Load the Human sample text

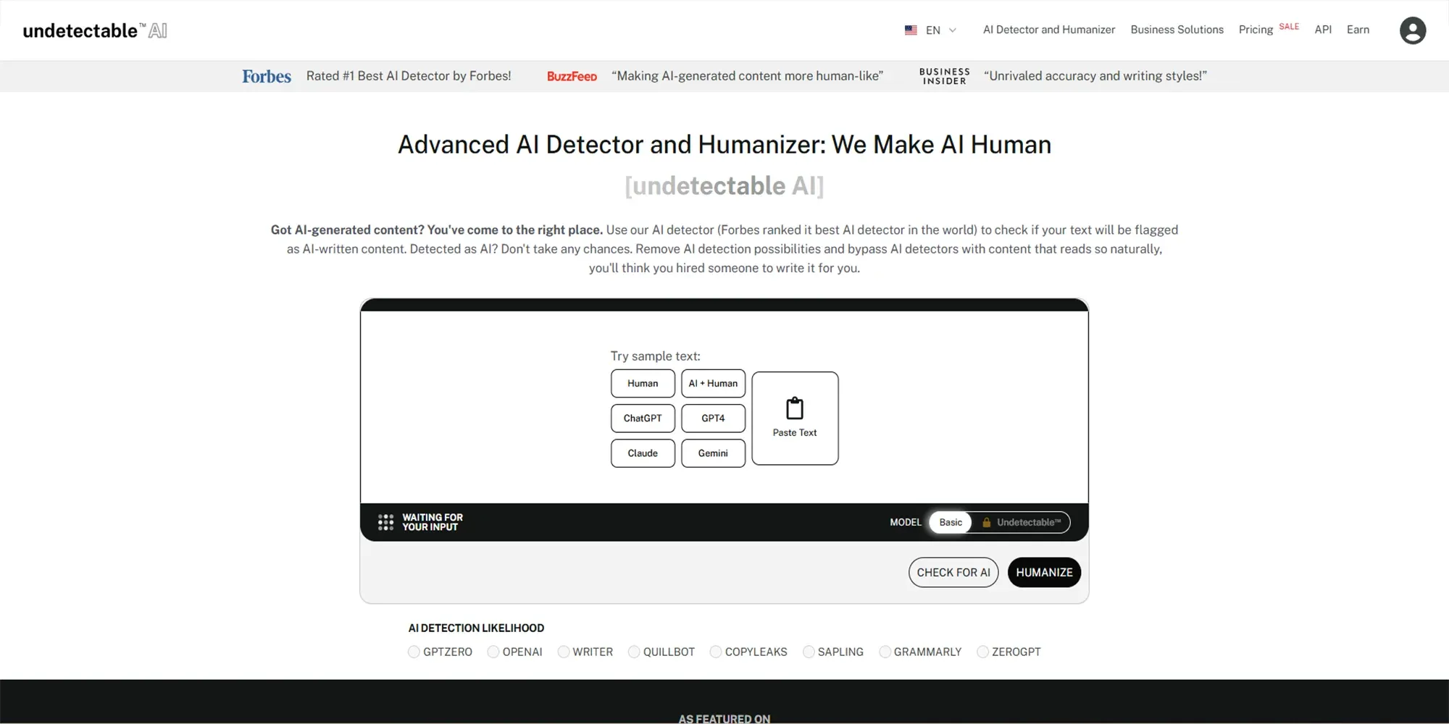(643, 384)
